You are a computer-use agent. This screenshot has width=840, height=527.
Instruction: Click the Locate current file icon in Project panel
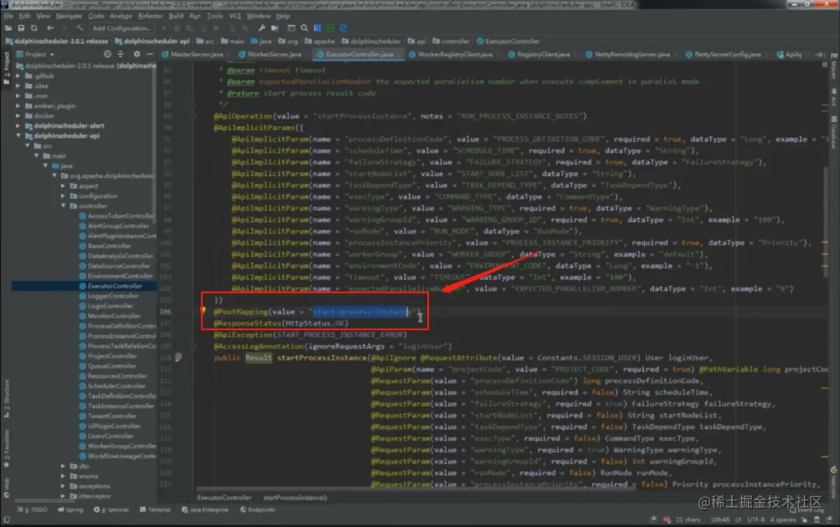tap(107, 54)
